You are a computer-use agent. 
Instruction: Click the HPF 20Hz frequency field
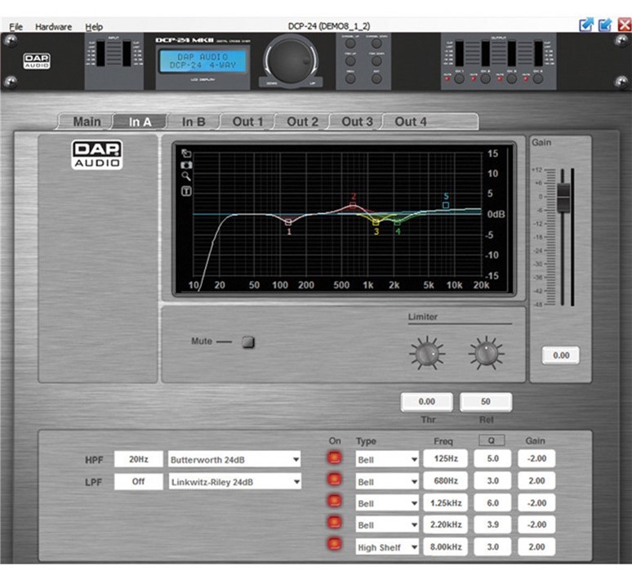coord(138,459)
